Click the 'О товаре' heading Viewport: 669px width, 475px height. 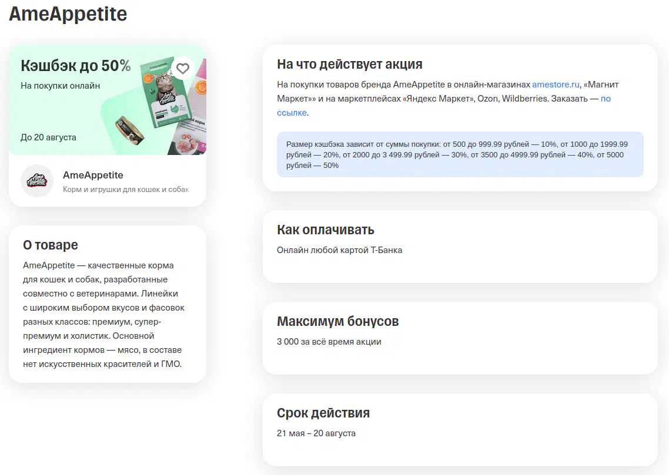(51, 245)
